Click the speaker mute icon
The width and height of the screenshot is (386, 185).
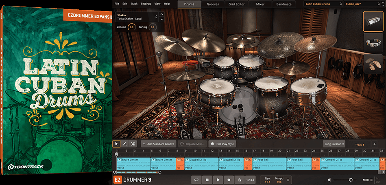click(329, 180)
